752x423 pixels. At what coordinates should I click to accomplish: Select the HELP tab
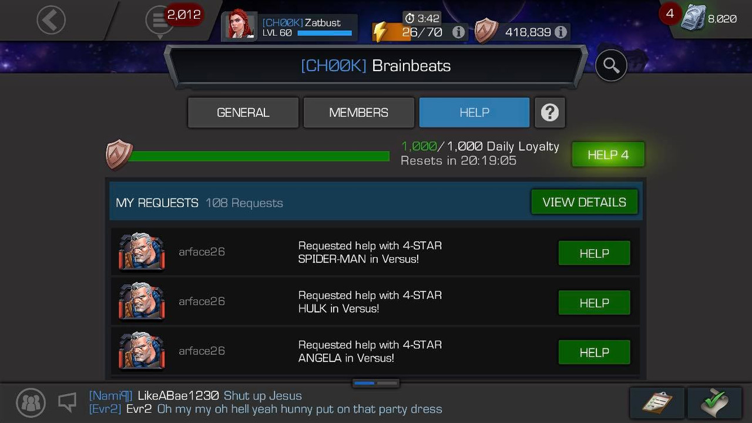click(x=474, y=112)
